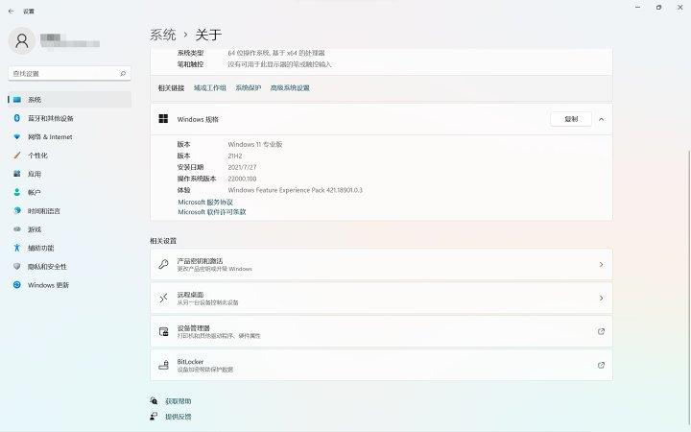Open Microsoft 服务协议 link
Image resolution: width=691 pixels, height=432 pixels.
click(205, 202)
